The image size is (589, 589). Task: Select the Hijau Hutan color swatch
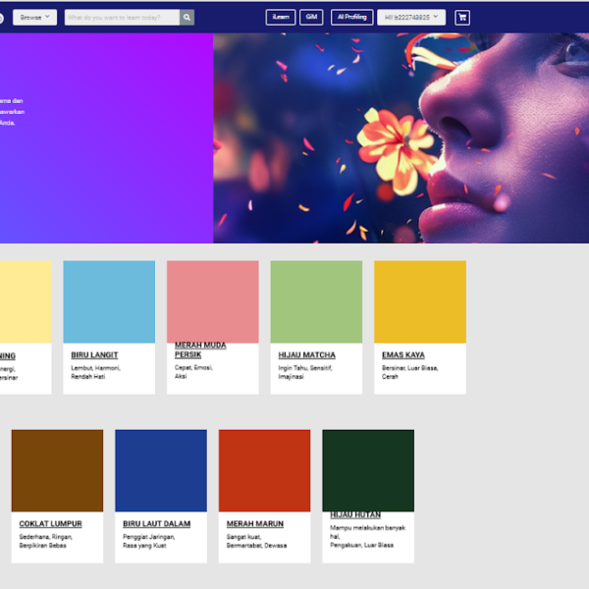368,470
